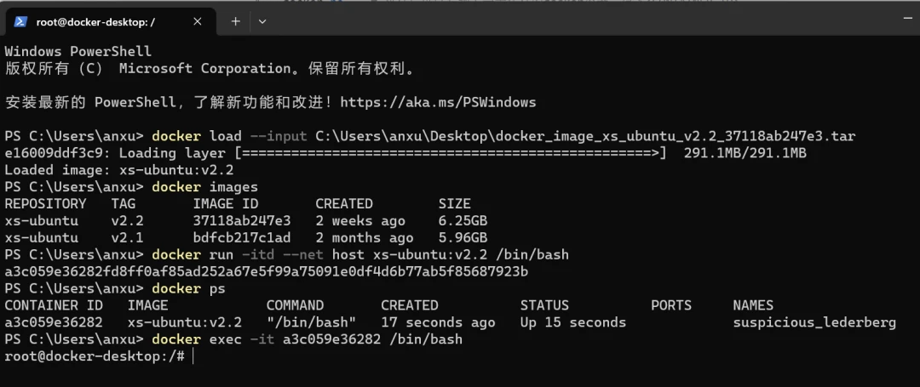Click the '17 seconds ago' value
Viewport: 920px width, 387px height.
(439, 322)
